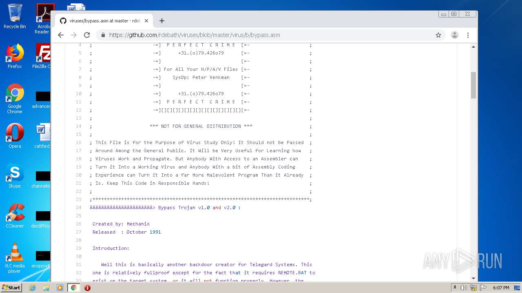Click line number 31
The image size is (522, 293).
click(x=79, y=265)
